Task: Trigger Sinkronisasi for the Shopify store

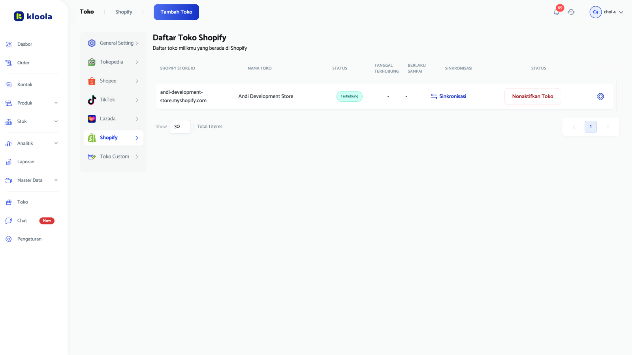Action: [448, 96]
